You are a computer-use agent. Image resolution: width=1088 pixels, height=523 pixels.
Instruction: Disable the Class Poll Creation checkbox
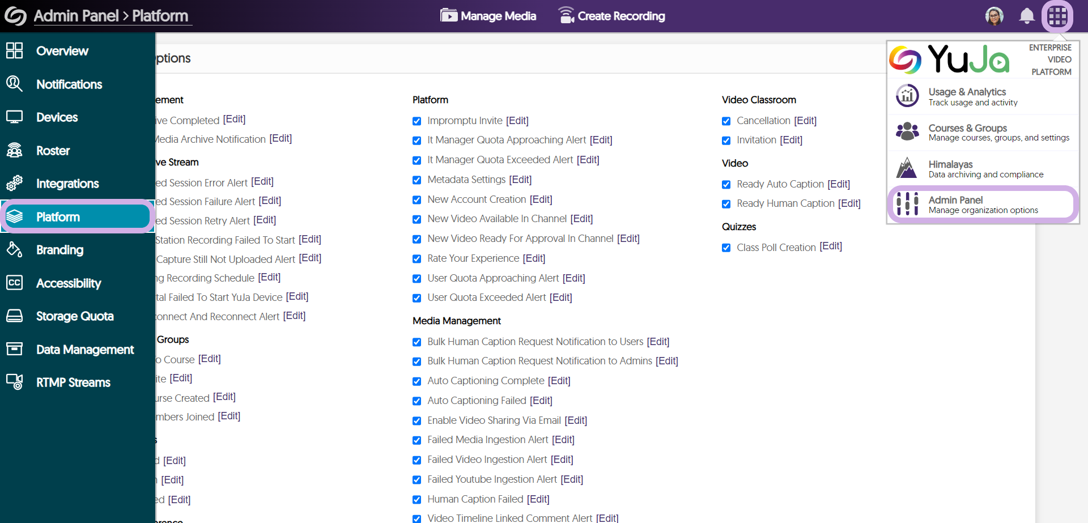726,248
